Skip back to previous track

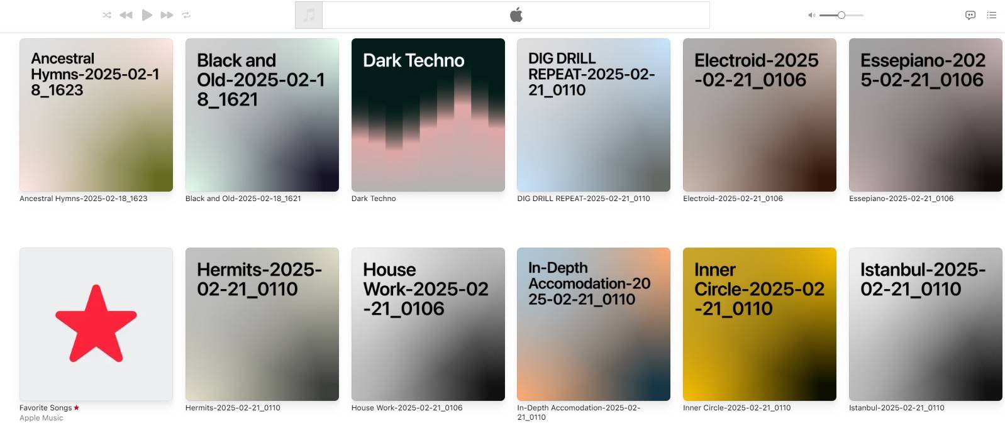click(126, 15)
